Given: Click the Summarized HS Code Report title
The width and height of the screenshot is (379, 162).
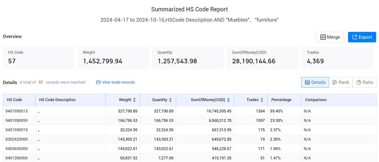Looking at the screenshot, I should (x=189, y=9).
